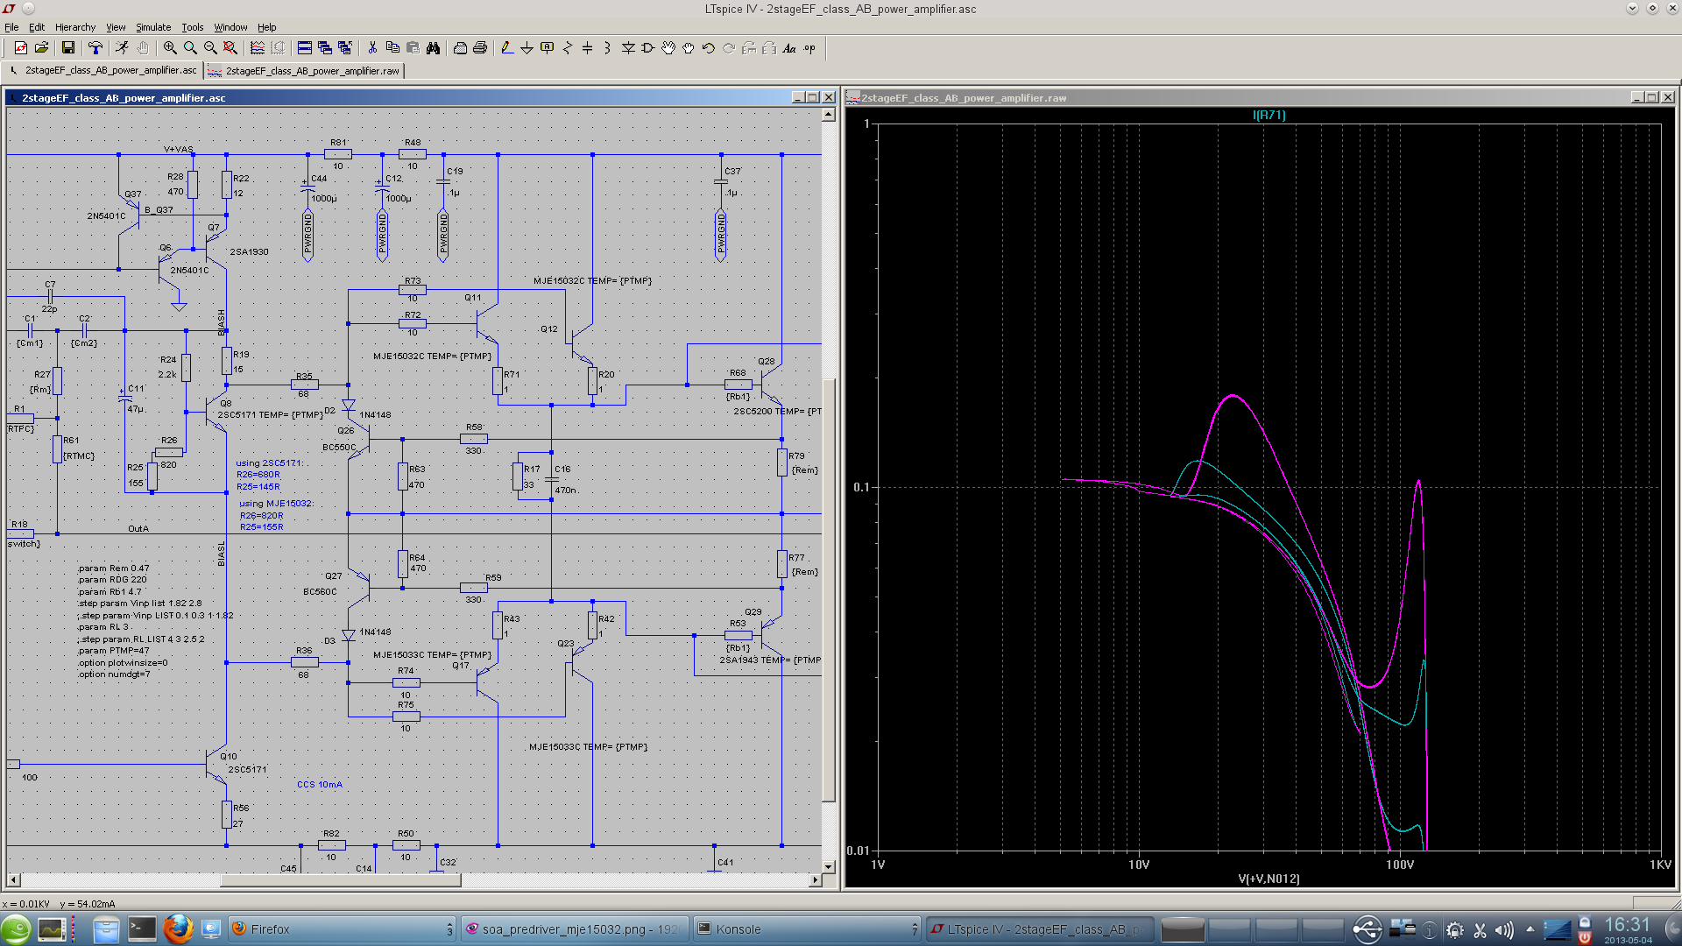Maximize the .asc schematic sub-window

(812, 97)
